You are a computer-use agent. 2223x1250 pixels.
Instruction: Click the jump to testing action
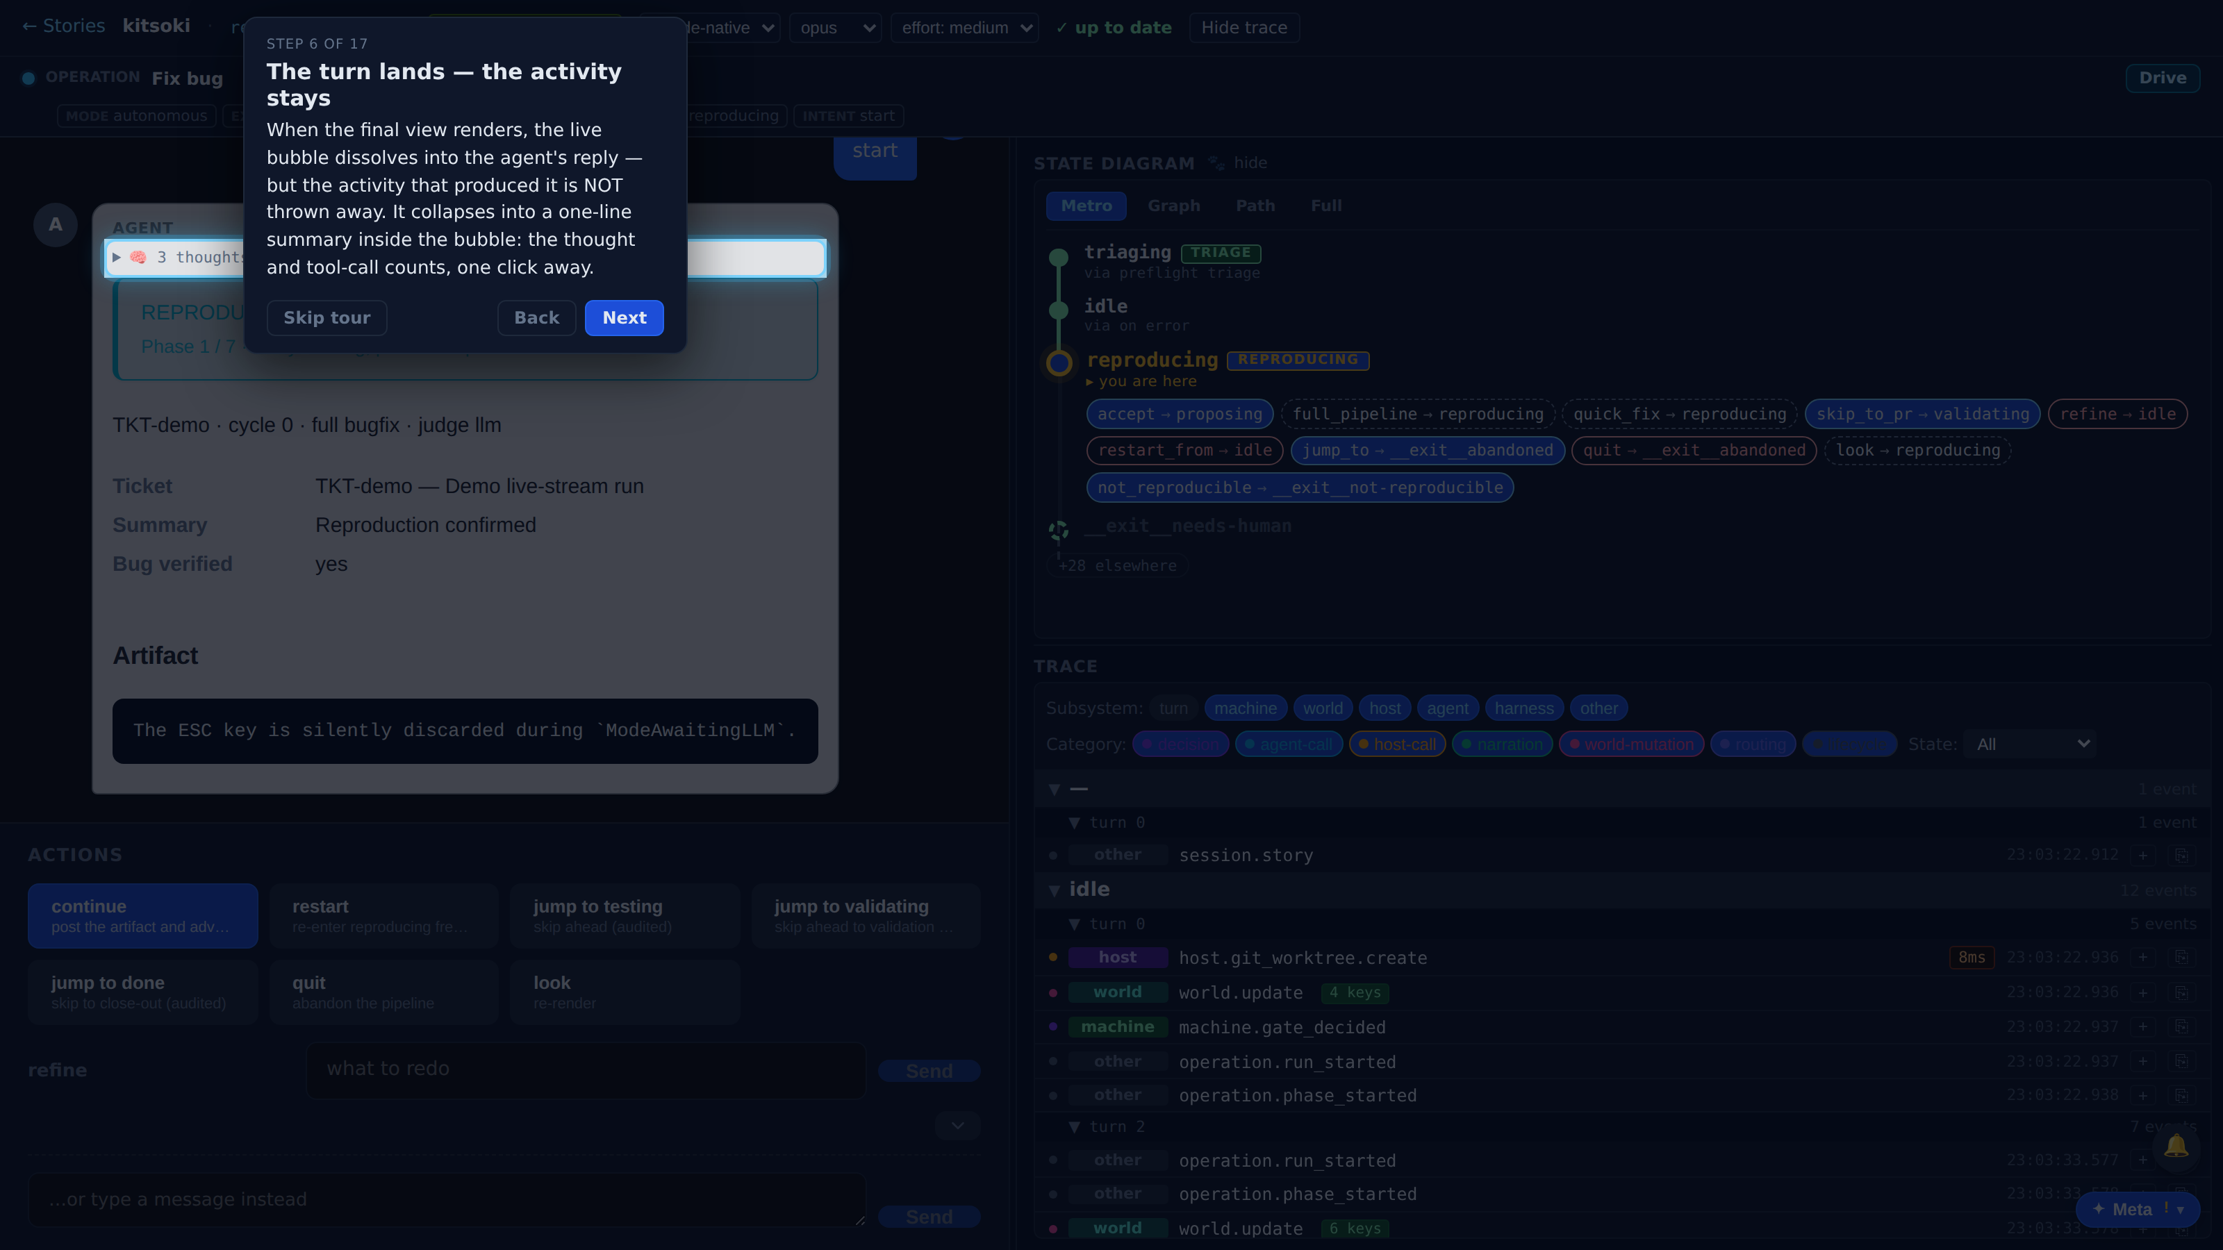[x=625, y=915]
